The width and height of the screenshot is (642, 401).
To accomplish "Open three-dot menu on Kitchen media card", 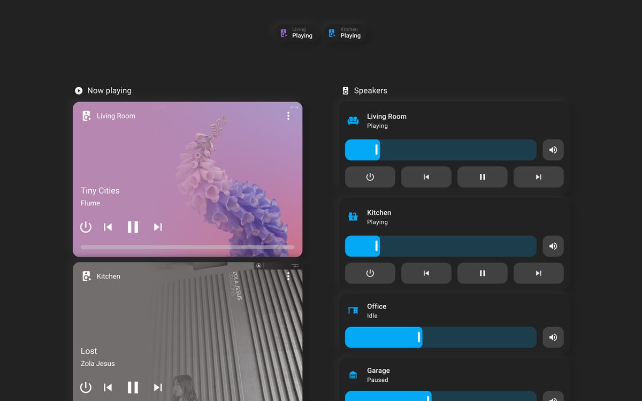I will pos(288,276).
